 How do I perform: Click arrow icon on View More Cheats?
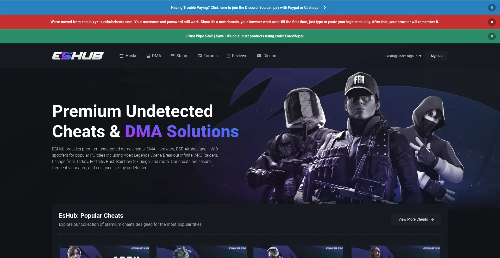432,219
